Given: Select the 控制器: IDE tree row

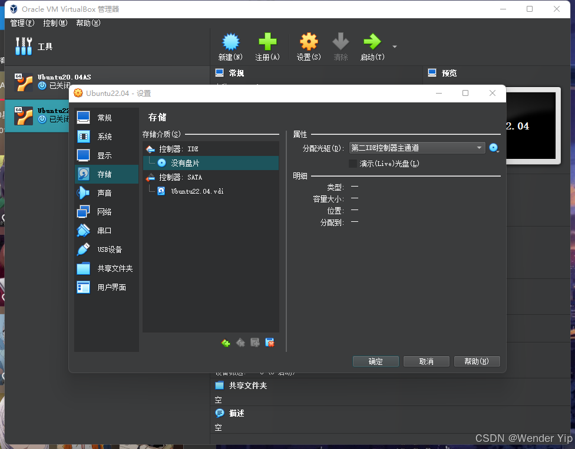Looking at the screenshot, I should point(211,149).
